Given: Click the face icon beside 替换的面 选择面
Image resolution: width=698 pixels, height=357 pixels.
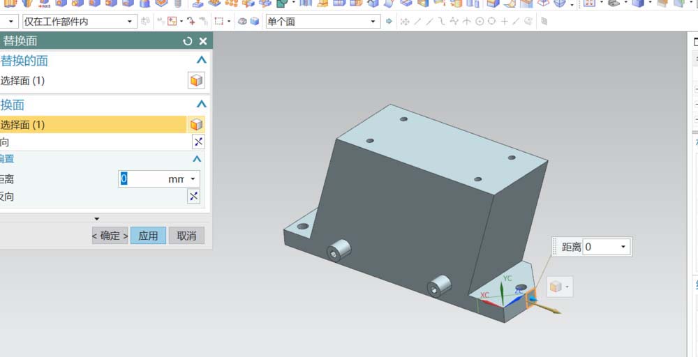Looking at the screenshot, I should (196, 80).
